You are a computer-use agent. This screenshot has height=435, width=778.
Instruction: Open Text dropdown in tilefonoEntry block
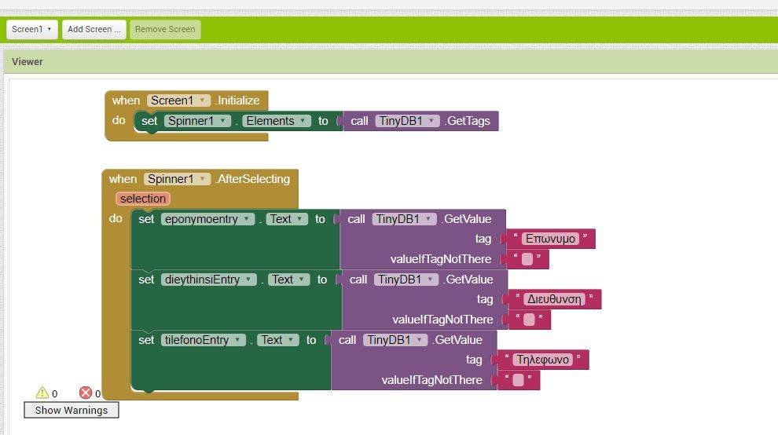click(x=278, y=340)
